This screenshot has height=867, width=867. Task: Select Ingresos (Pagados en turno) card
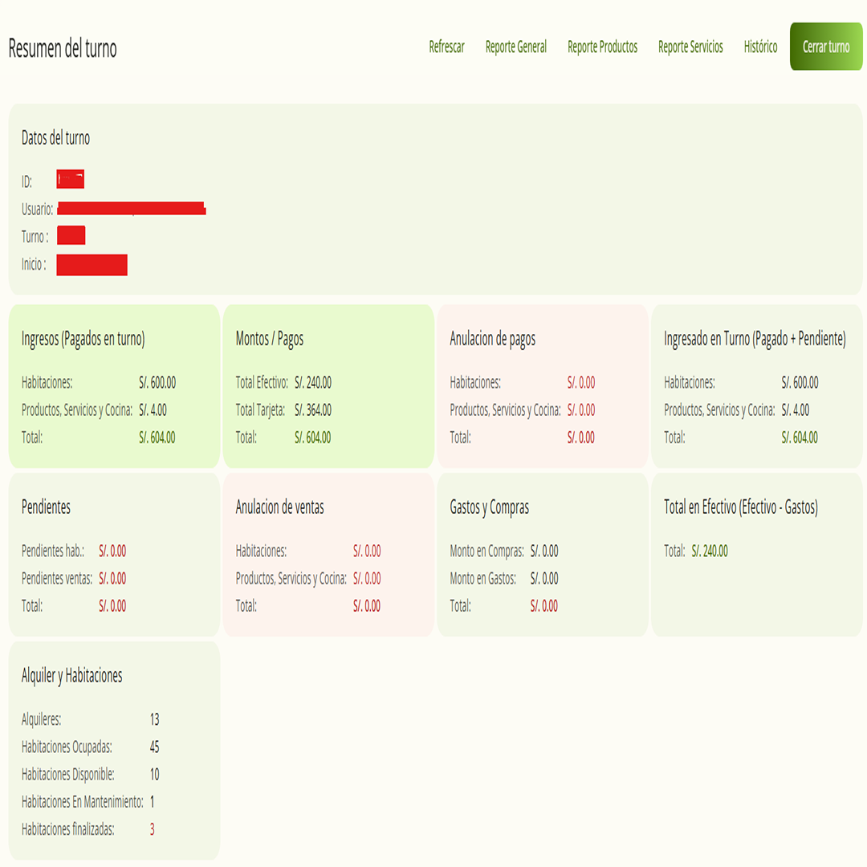click(x=115, y=386)
